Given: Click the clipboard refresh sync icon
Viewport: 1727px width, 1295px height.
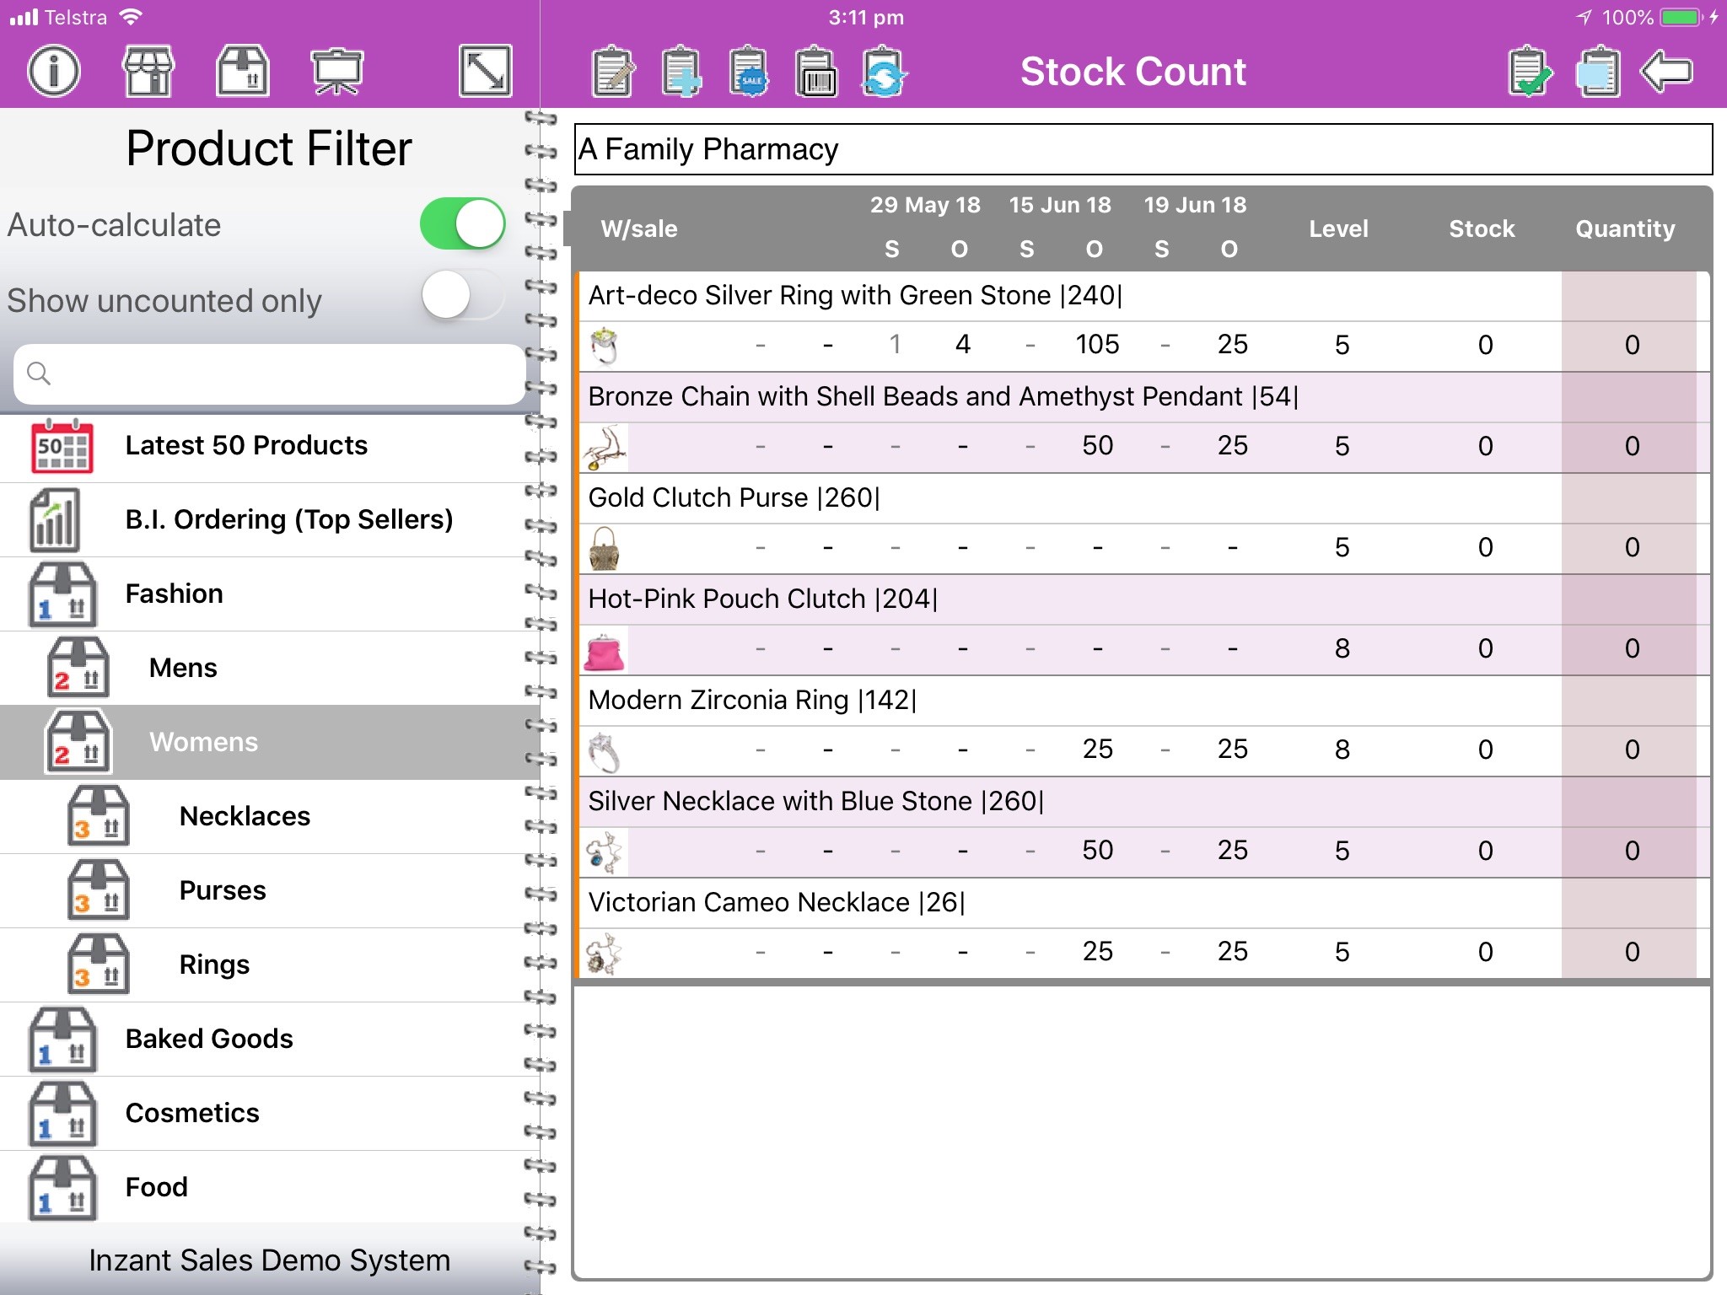Looking at the screenshot, I should click(883, 72).
